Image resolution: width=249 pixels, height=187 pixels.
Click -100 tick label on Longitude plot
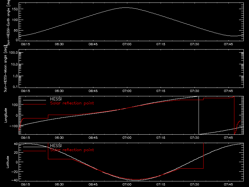click(14, 126)
